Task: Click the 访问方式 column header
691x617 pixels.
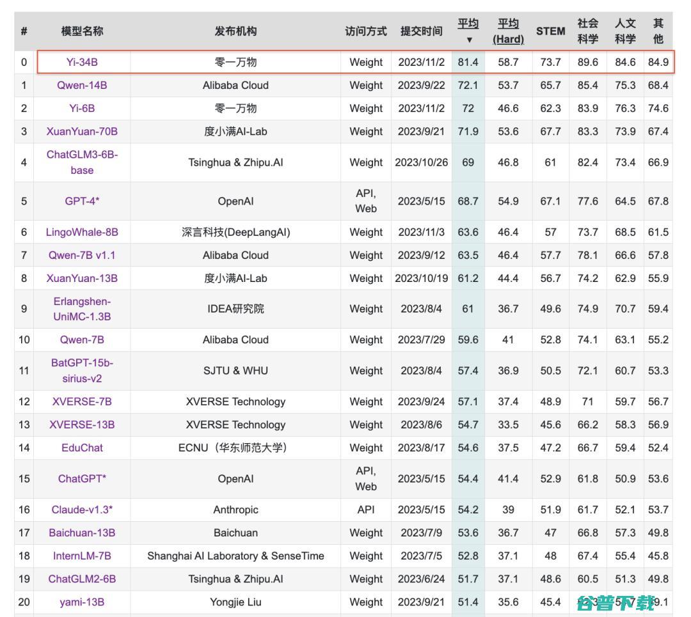Action: (x=366, y=31)
